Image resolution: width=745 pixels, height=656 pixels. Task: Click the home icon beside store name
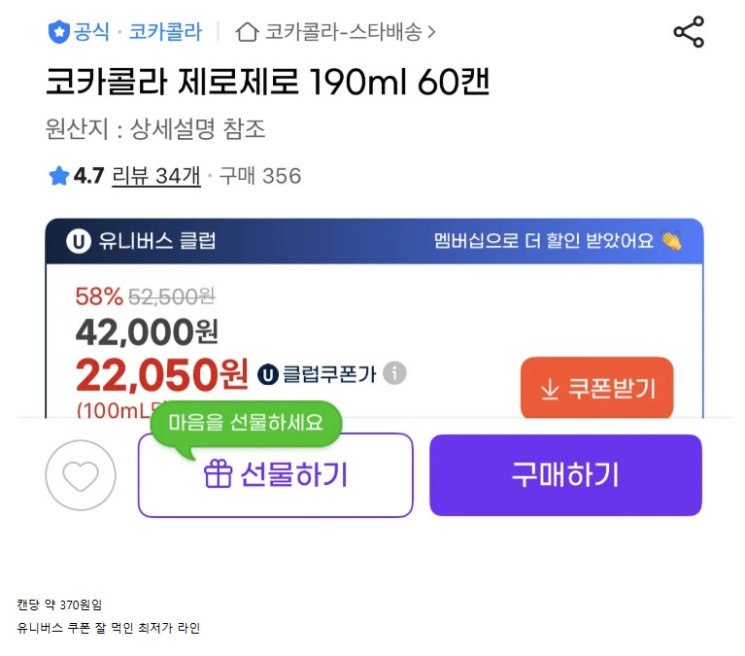(248, 32)
